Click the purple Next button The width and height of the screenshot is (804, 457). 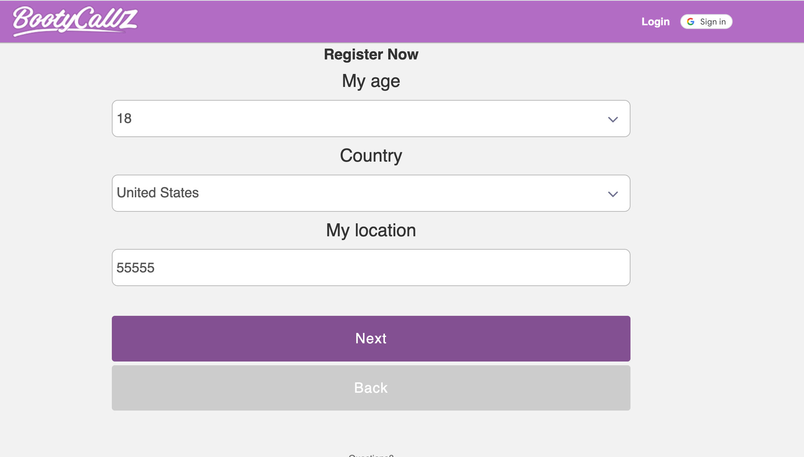pos(370,338)
